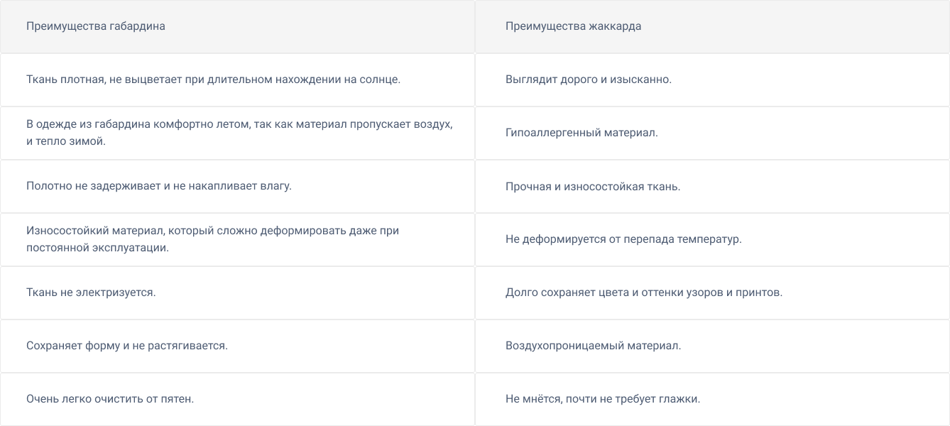Click the 'Износостойкий материал' cell text
This screenshot has height=426, width=950.
(x=212, y=231)
